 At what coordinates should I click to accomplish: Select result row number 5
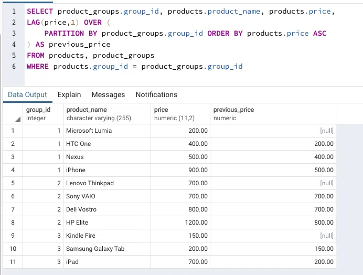point(13,183)
